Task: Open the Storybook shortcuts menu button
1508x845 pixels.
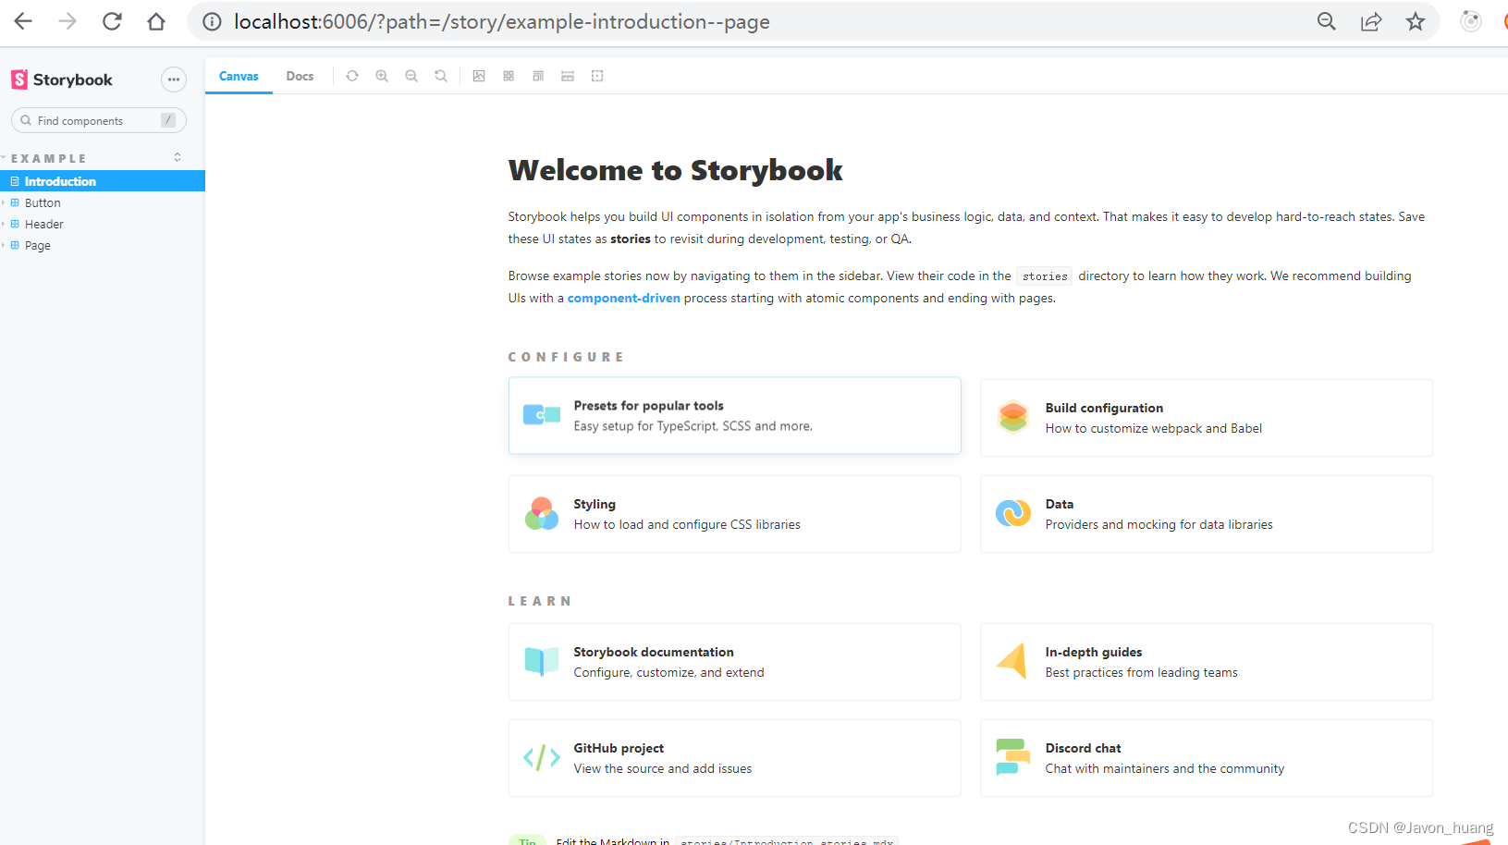Action: coord(174,80)
